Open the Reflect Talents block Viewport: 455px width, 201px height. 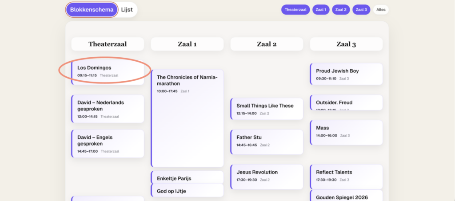pos(346,175)
